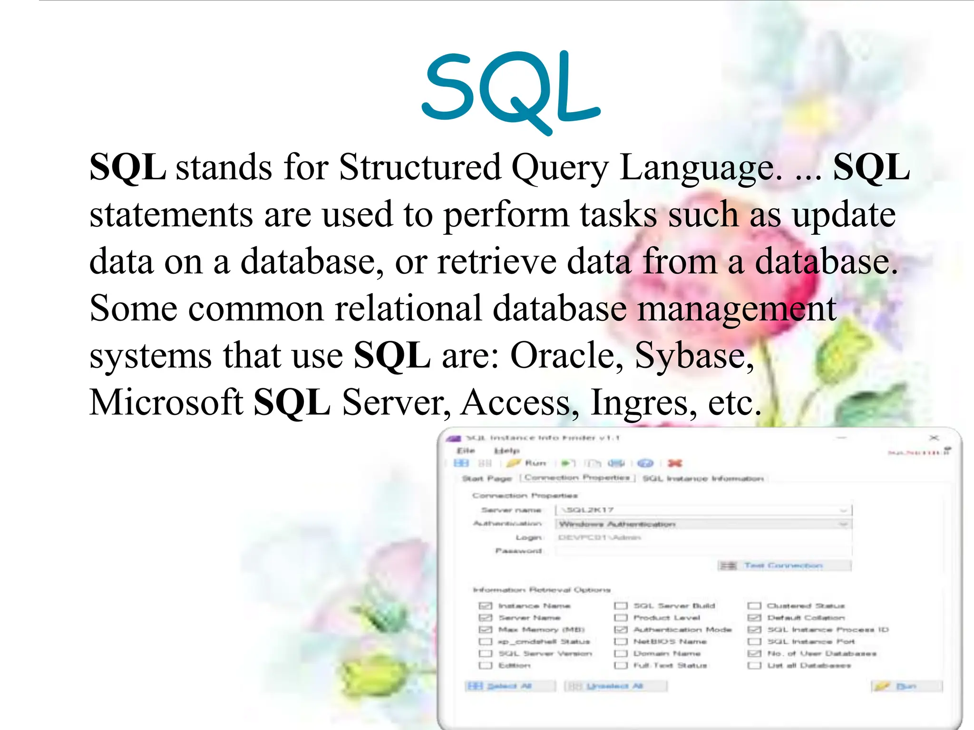Enable the List all Databases checkbox
The width and height of the screenshot is (974, 730).
(x=754, y=665)
